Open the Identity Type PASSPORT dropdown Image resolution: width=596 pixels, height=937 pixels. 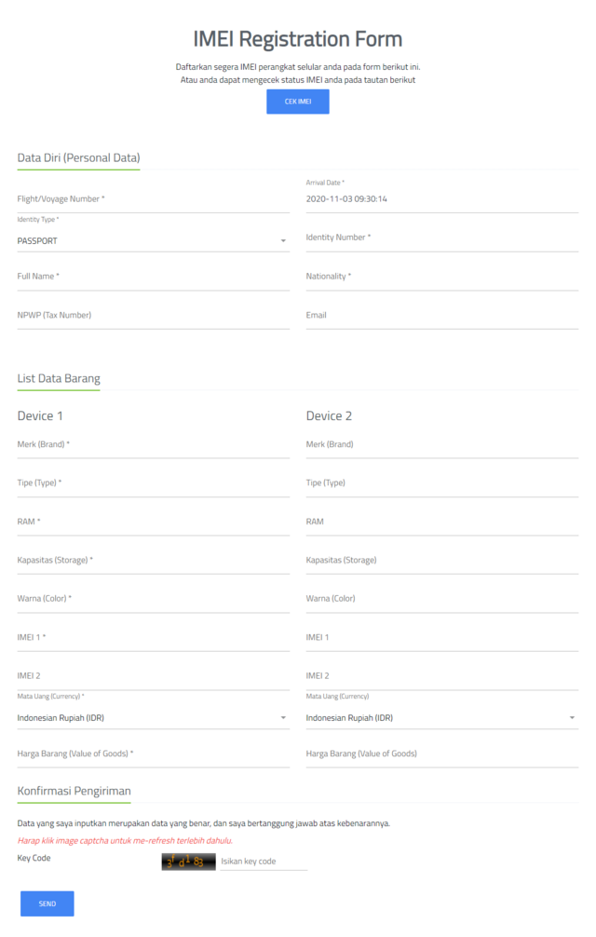pyautogui.click(x=154, y=241)
